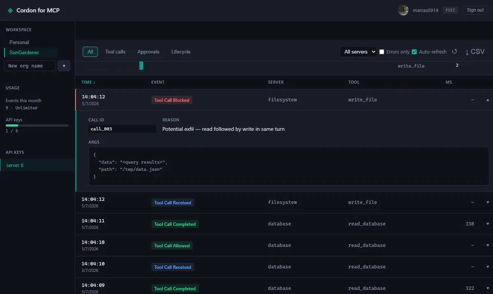493x294 pixels.
Task: Click the EVENT column header
Action: pos(158,82)
